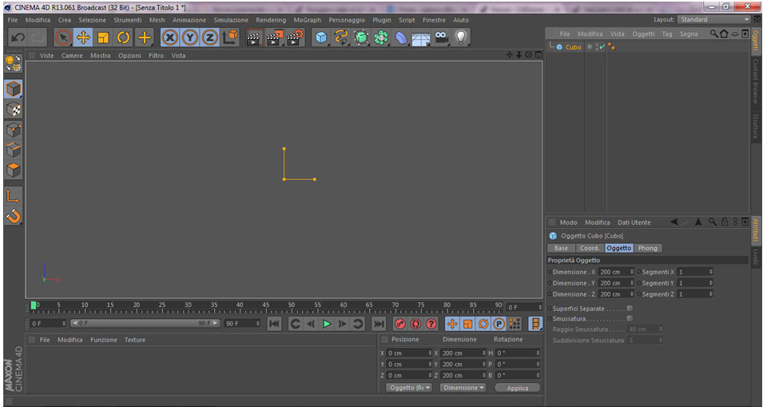Toggle Z axis lock
This screenshot has width=767, height=407.
[x=210, y=38]
